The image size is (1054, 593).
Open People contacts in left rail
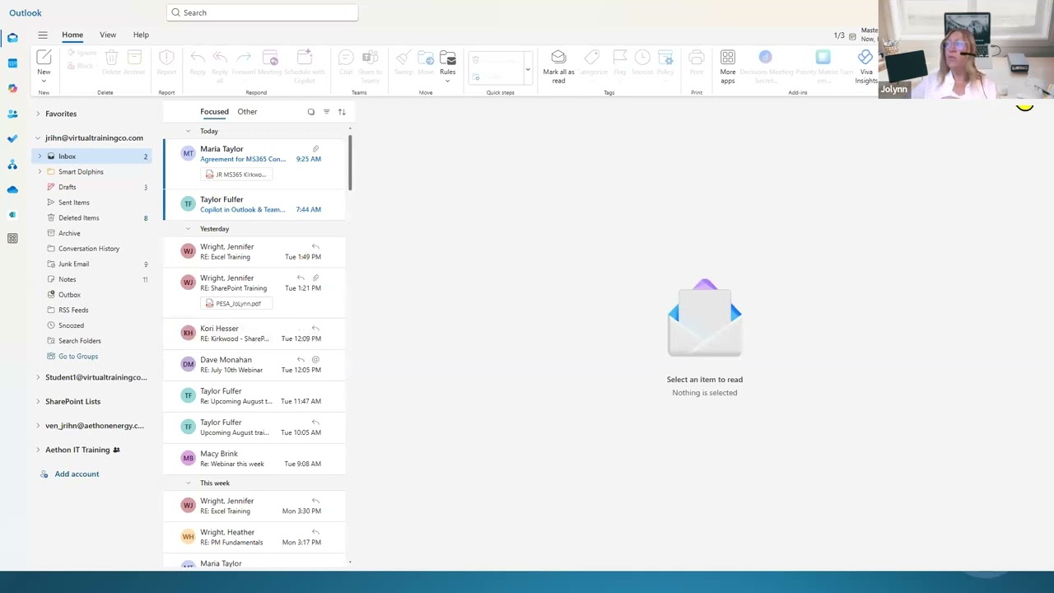pos(12,114)
